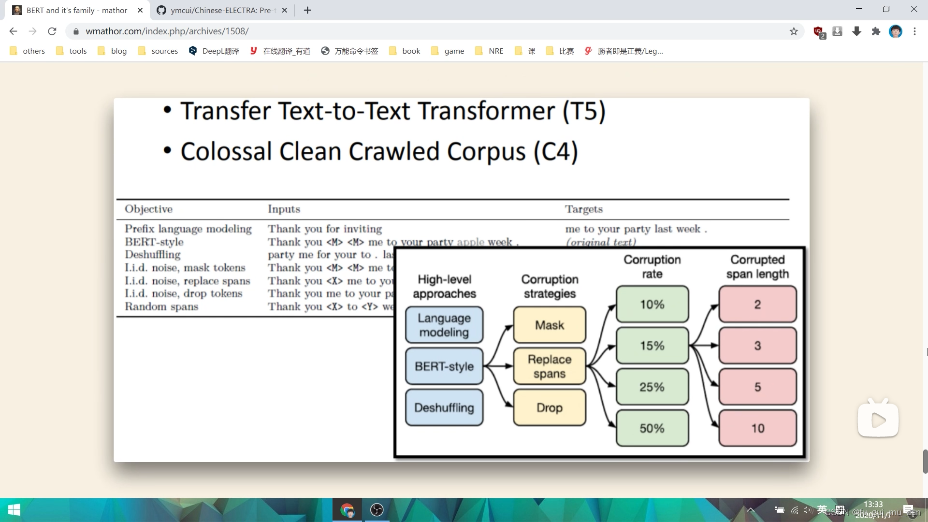This screenshot has height=522, width=928.
Task: Click the Brave browser extension icon
Action: pyautogui.click(x=818, y=30)
